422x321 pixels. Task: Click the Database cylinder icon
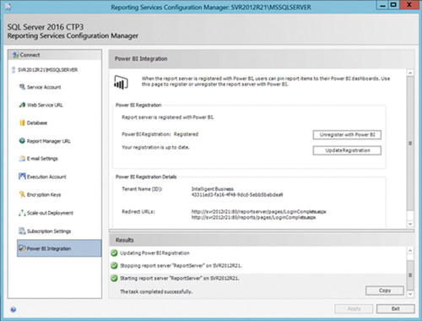22,122
